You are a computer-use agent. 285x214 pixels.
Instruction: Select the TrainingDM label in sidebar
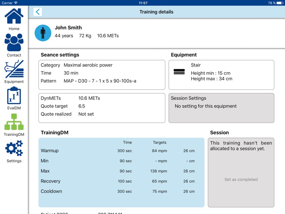14,134
